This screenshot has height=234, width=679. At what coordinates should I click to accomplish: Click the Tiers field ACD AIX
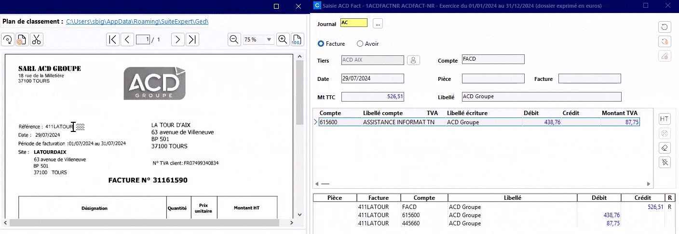[x=373, y=60]
